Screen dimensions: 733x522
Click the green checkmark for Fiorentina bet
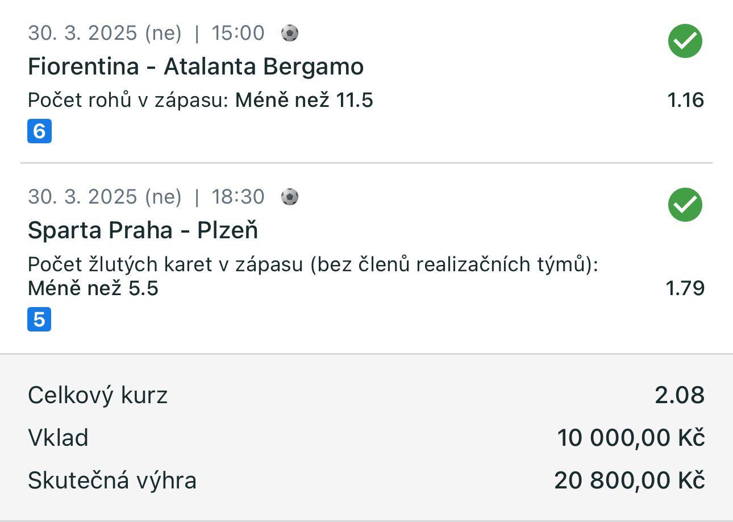685,41
